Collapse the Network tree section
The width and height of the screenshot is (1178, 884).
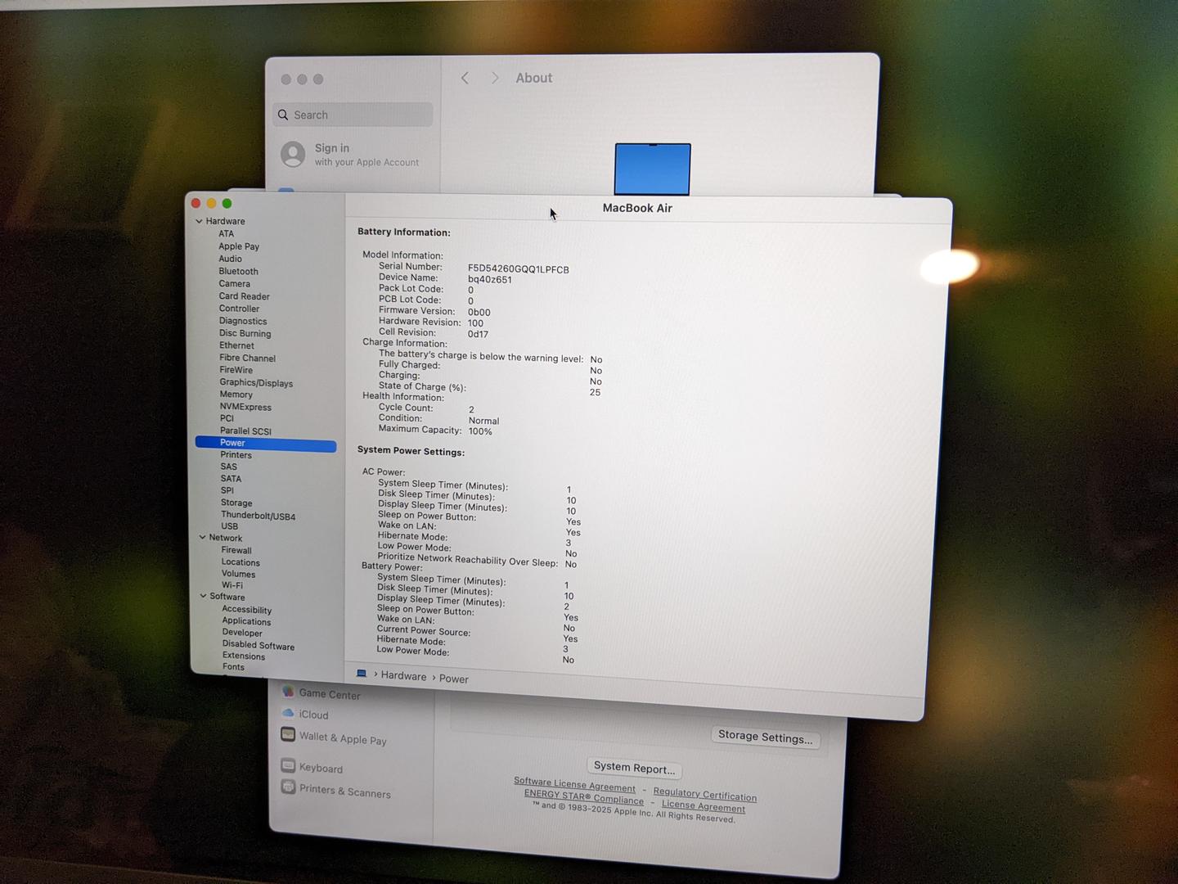point(202,538)
